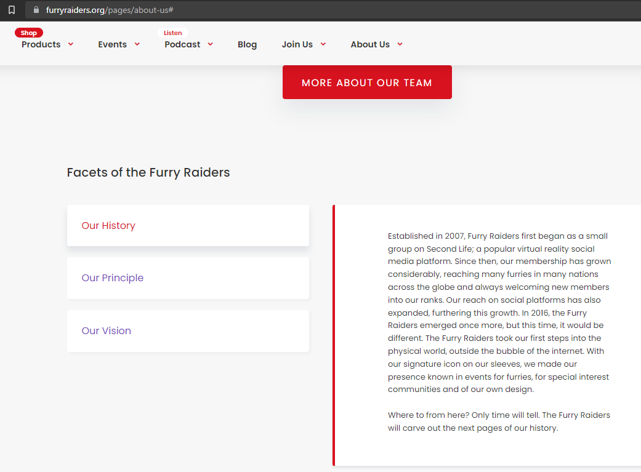The height and width of the screenshot is (472, 641).
Task: Click the bookmark icon in browser toolbar
Action: (x=12, y=10)
